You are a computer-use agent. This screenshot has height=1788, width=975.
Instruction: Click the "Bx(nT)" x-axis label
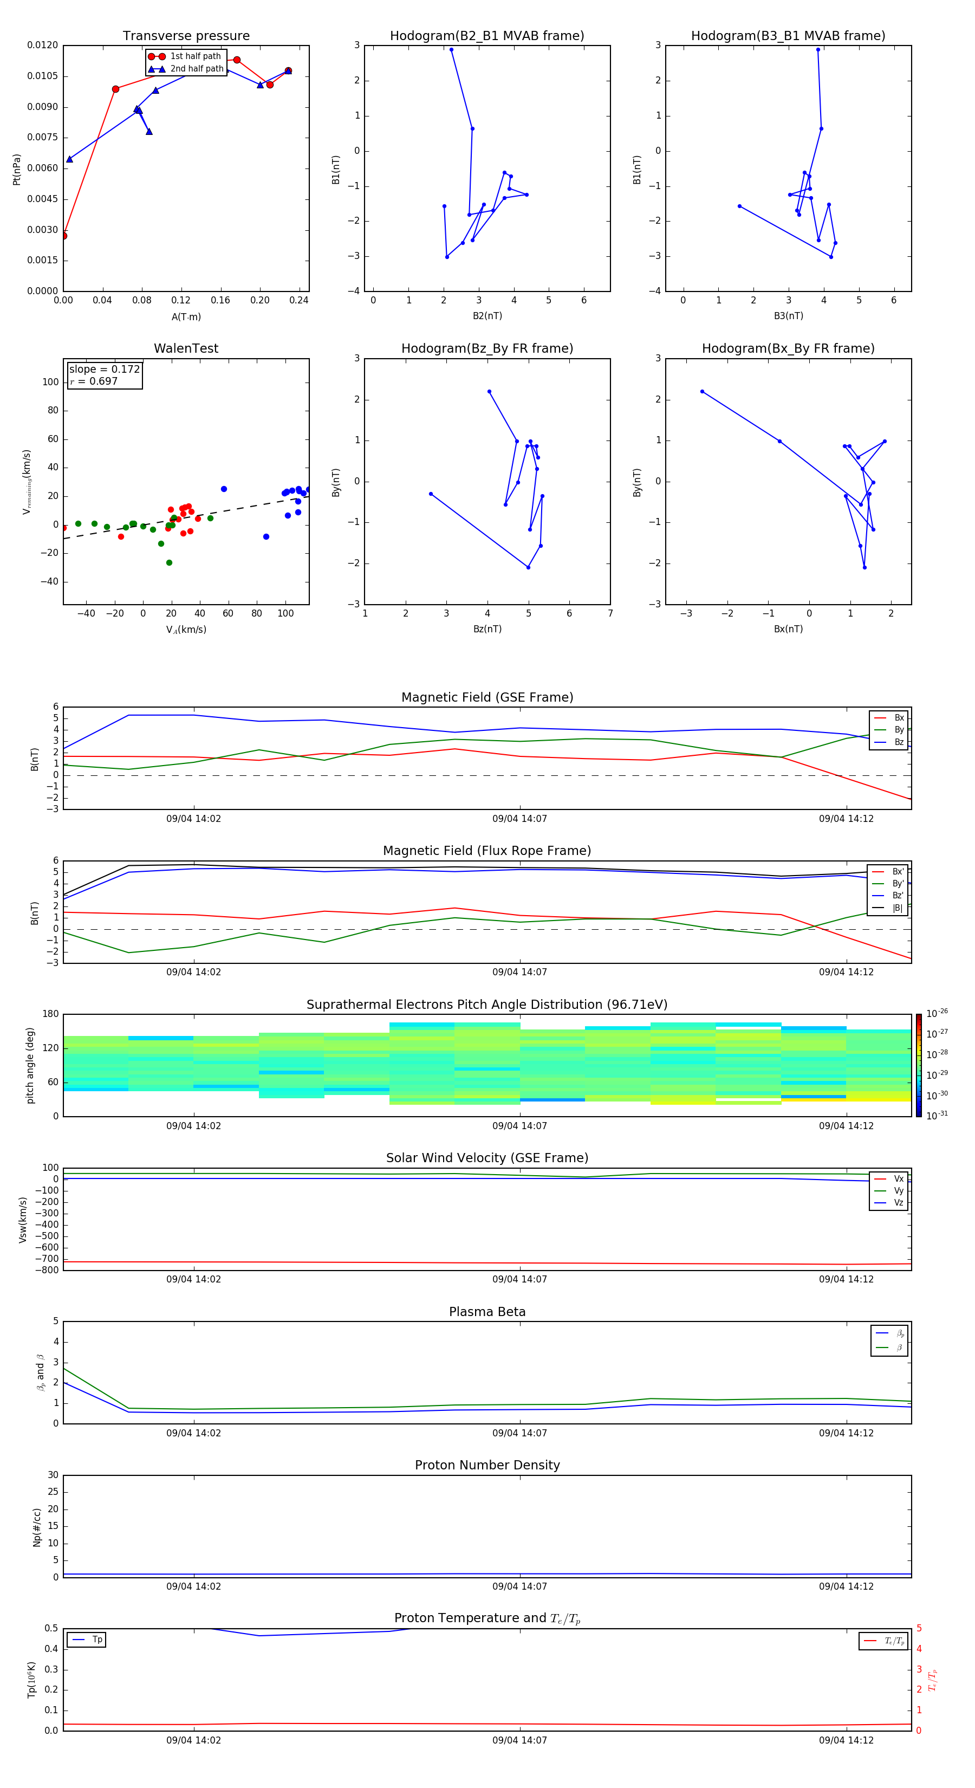788,629
